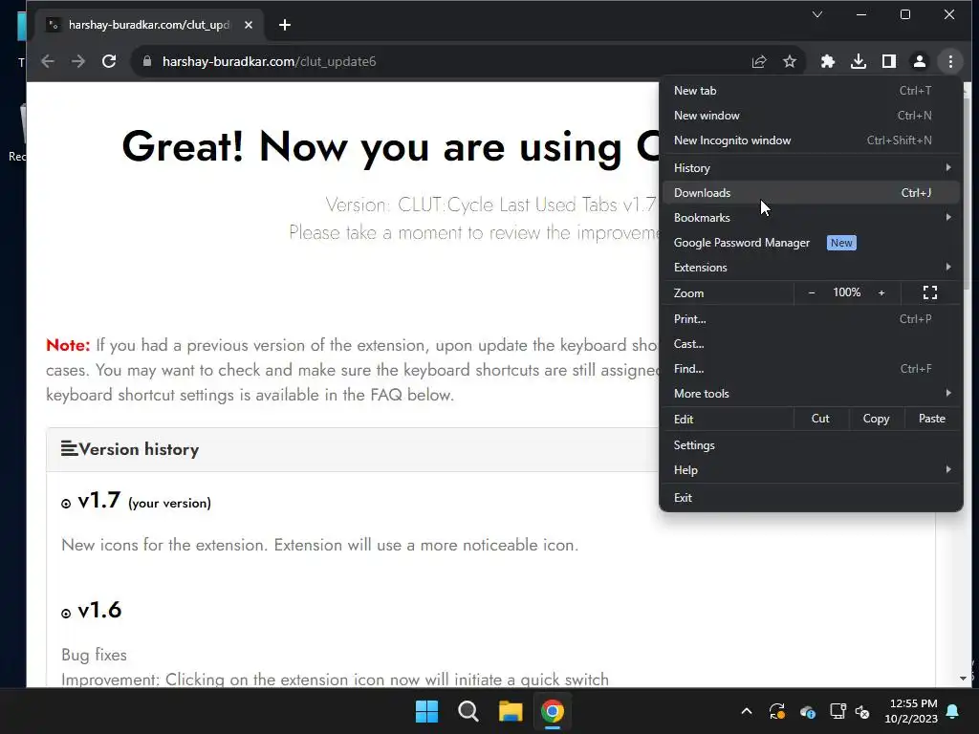Click the Version history list icon
This screenshot has width=979, height=734.
69,449
